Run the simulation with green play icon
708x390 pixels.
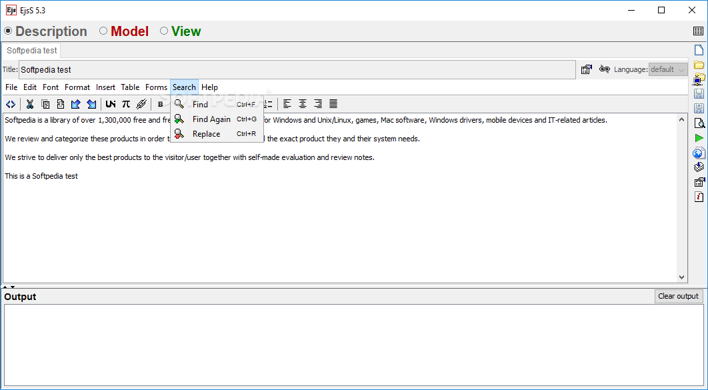click(x=699, y=138)
